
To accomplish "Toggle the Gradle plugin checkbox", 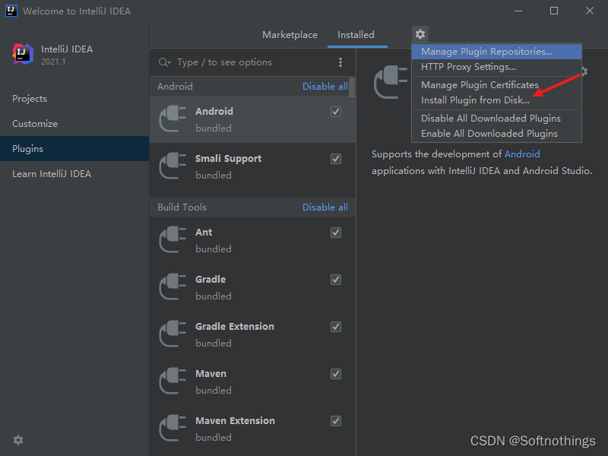I will point(336,280).
